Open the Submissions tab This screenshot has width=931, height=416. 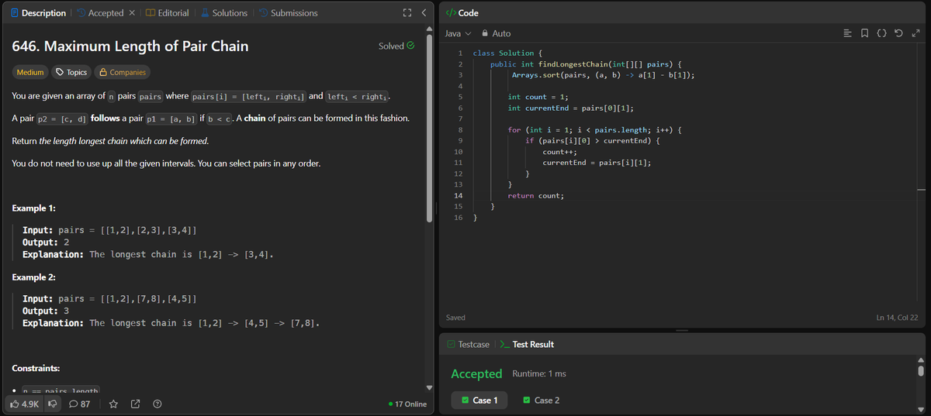(x=288, y=13)
